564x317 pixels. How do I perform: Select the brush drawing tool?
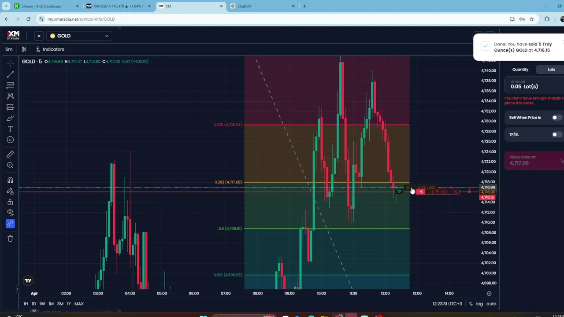10,118
